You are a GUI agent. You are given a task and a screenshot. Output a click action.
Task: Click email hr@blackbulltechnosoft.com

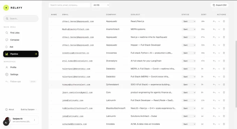[77, 108]
